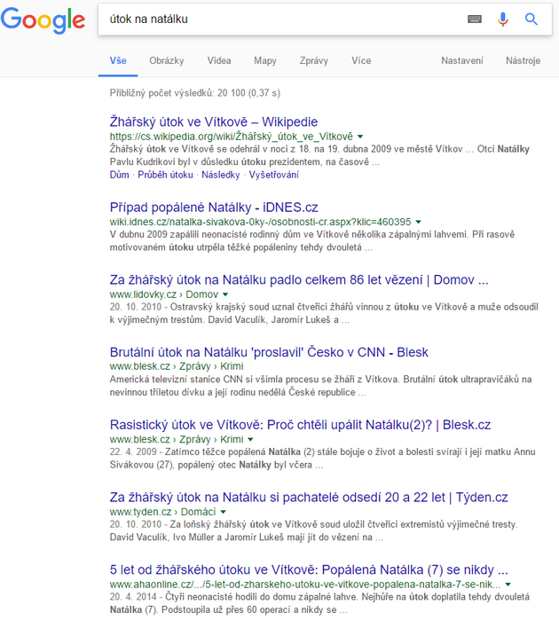Expand dropdown arrow next to wiki.idnes.cz URL
Image resolution: width=559 pixels, height=628 pixels.
click(418, 222)
